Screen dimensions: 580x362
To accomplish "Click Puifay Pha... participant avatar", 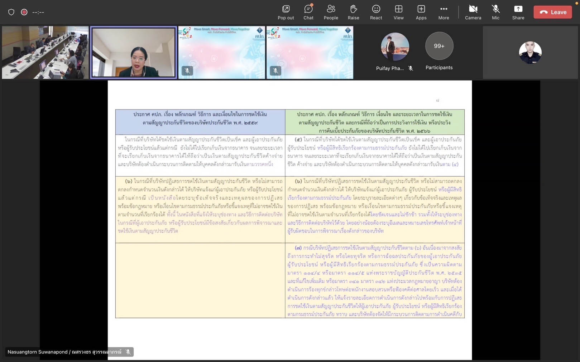I will pyautogui.click(x=395, y=47).
